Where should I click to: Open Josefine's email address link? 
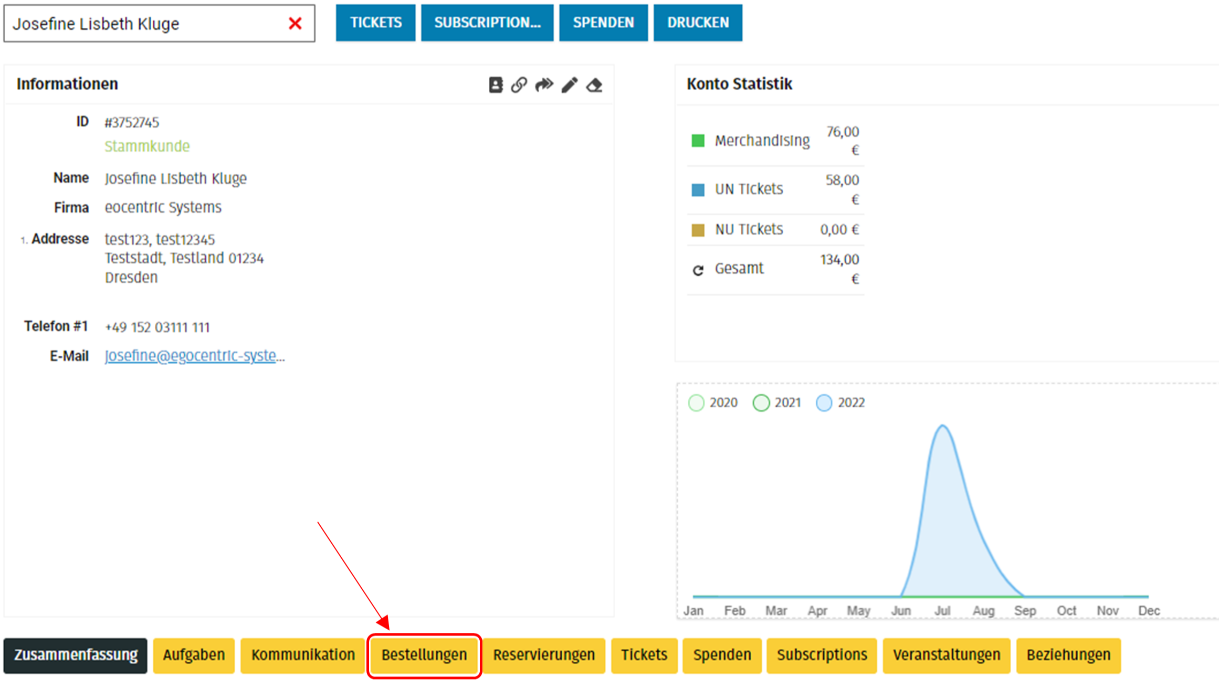coord(191,356)
